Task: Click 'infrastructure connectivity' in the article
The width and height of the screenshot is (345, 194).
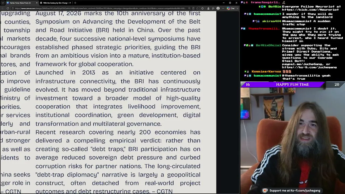Action: (x=75, y=81)
